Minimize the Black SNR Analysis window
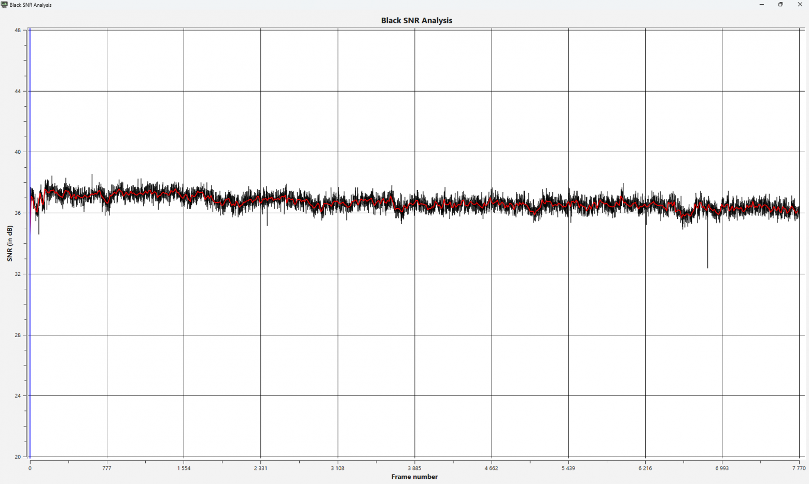Viewport: 809px width, 484px height. click(x=762, y=5)
